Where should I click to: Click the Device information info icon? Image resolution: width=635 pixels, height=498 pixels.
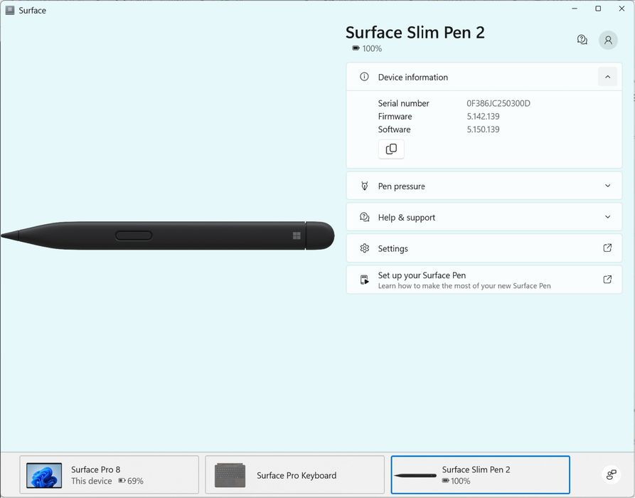(364, 77)
